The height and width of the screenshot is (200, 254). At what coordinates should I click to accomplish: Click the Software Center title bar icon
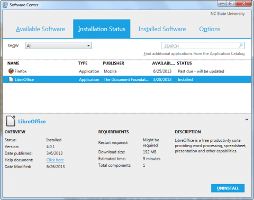5,5
